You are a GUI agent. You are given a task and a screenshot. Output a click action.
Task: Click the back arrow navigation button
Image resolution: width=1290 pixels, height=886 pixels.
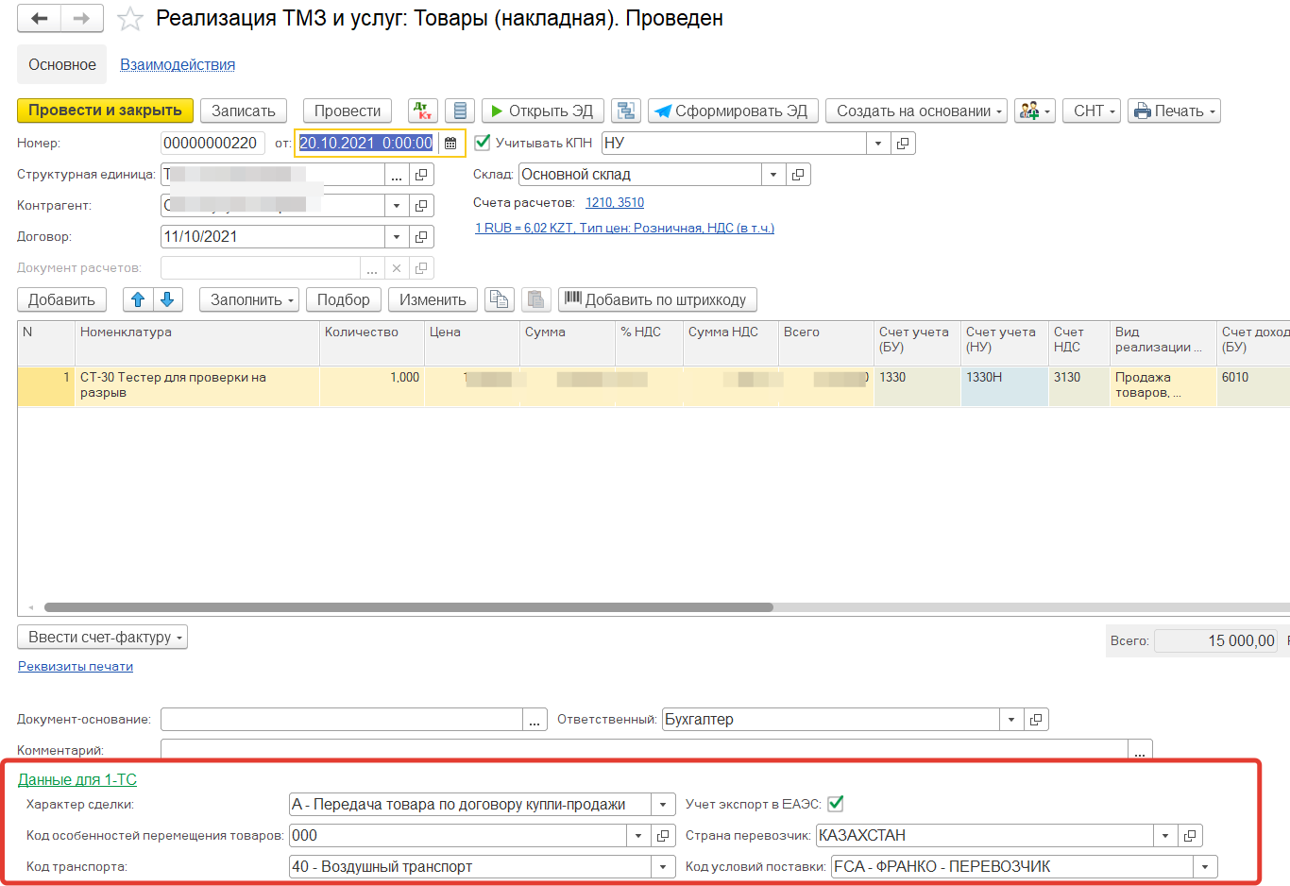coord(39,19)
